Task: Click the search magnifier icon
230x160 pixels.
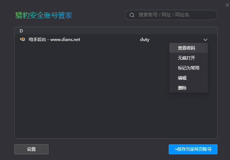Action: [132, 15]
